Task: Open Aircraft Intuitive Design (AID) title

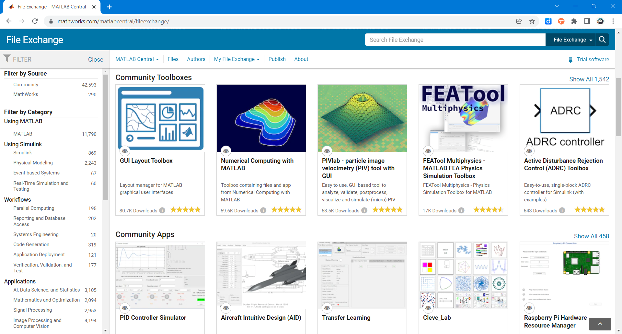Action: pos(261,317)
